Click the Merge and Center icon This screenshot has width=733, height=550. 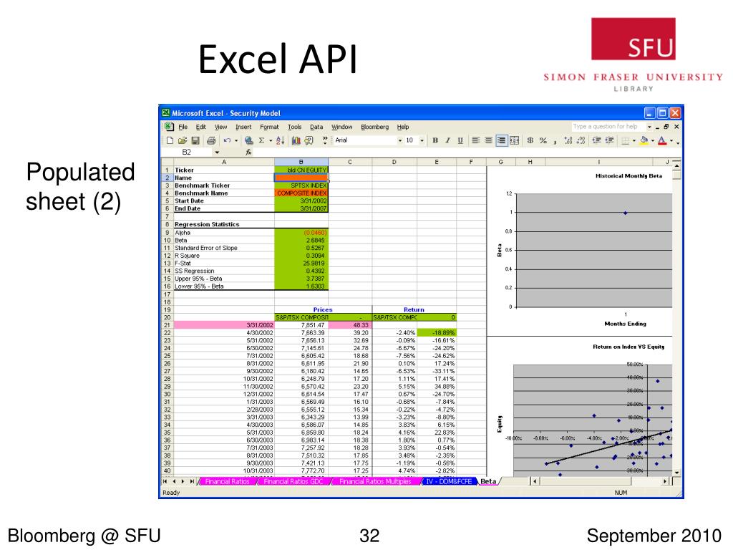[x=514, y=140]
